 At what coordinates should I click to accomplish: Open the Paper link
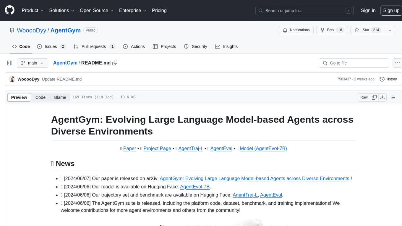pyautogui.click(x=129, y=148)
